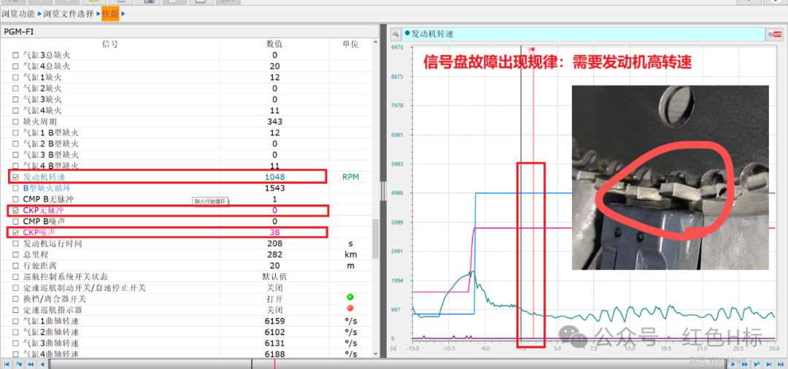Click the B型缺火循环 value 1543
Screen dimensions: 788x369
pyautogui.click(x=274, y=188)
